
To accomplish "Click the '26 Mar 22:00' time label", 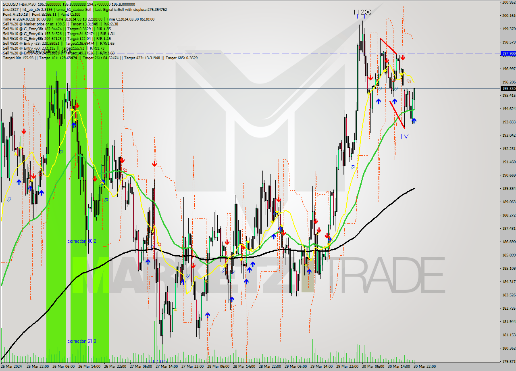I will [115, 367].
